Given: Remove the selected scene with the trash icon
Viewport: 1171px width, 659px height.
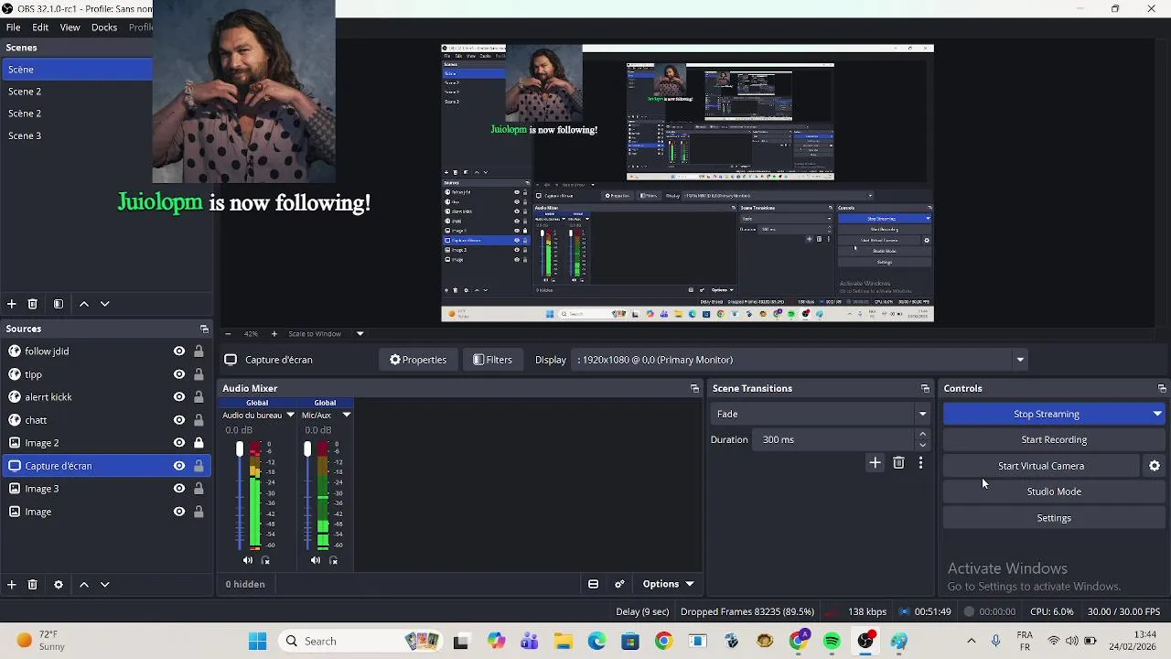Looking at the screenshot, I should [32, 304].
